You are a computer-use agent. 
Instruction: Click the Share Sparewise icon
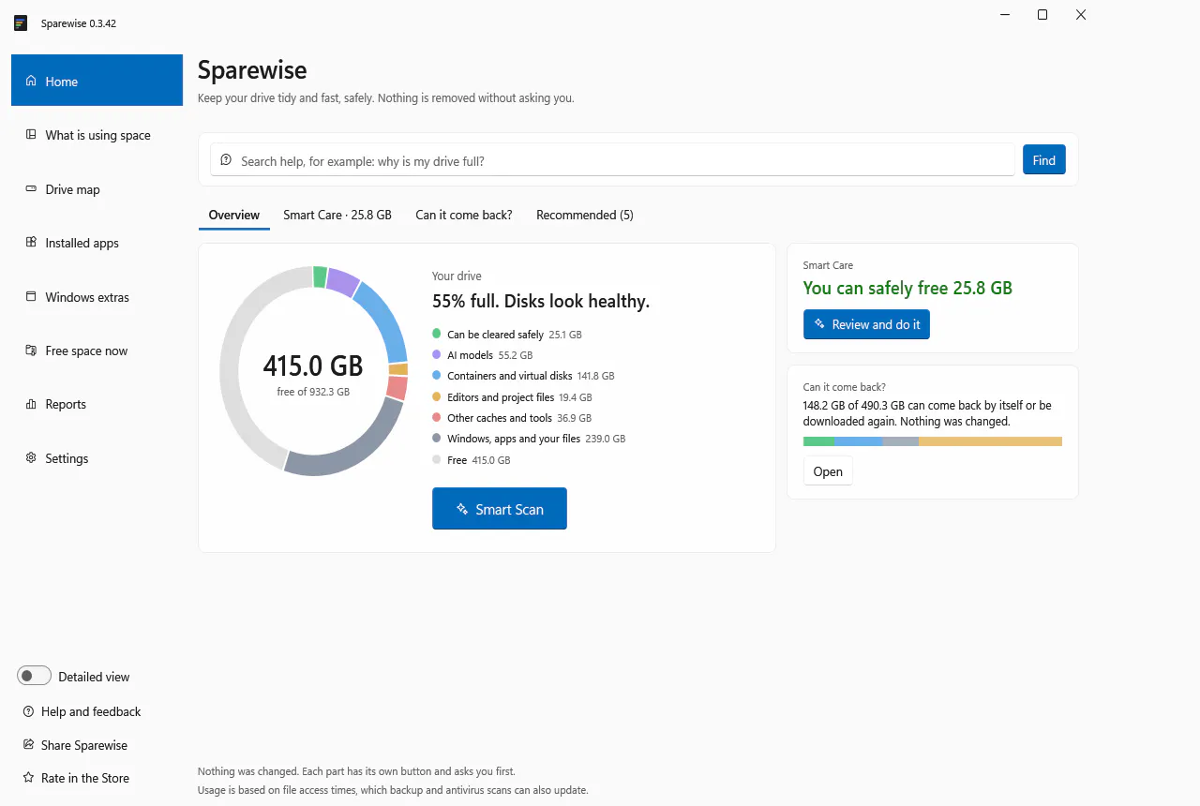[x=28, y=745]
